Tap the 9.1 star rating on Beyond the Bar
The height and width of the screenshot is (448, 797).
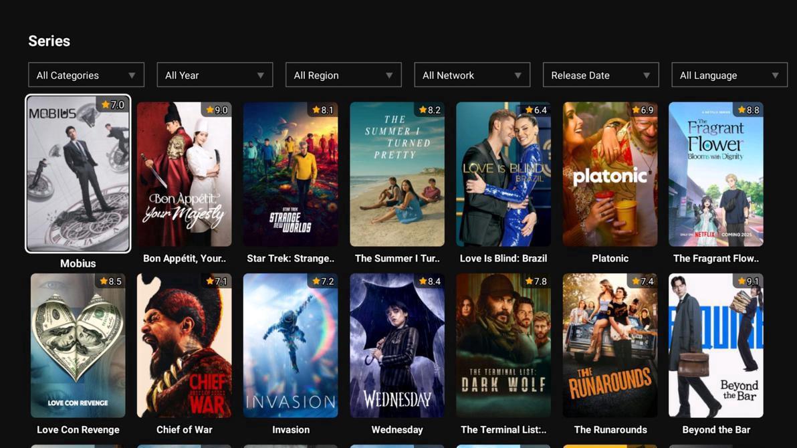coord(748,282)
